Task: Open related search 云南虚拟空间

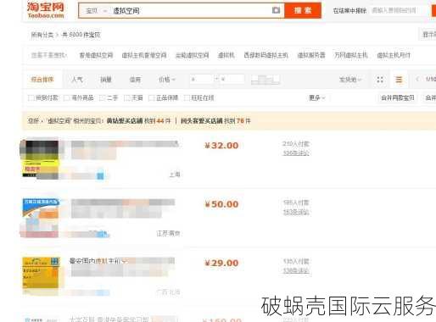Action: pyautogui.click(x=193, y=55)
